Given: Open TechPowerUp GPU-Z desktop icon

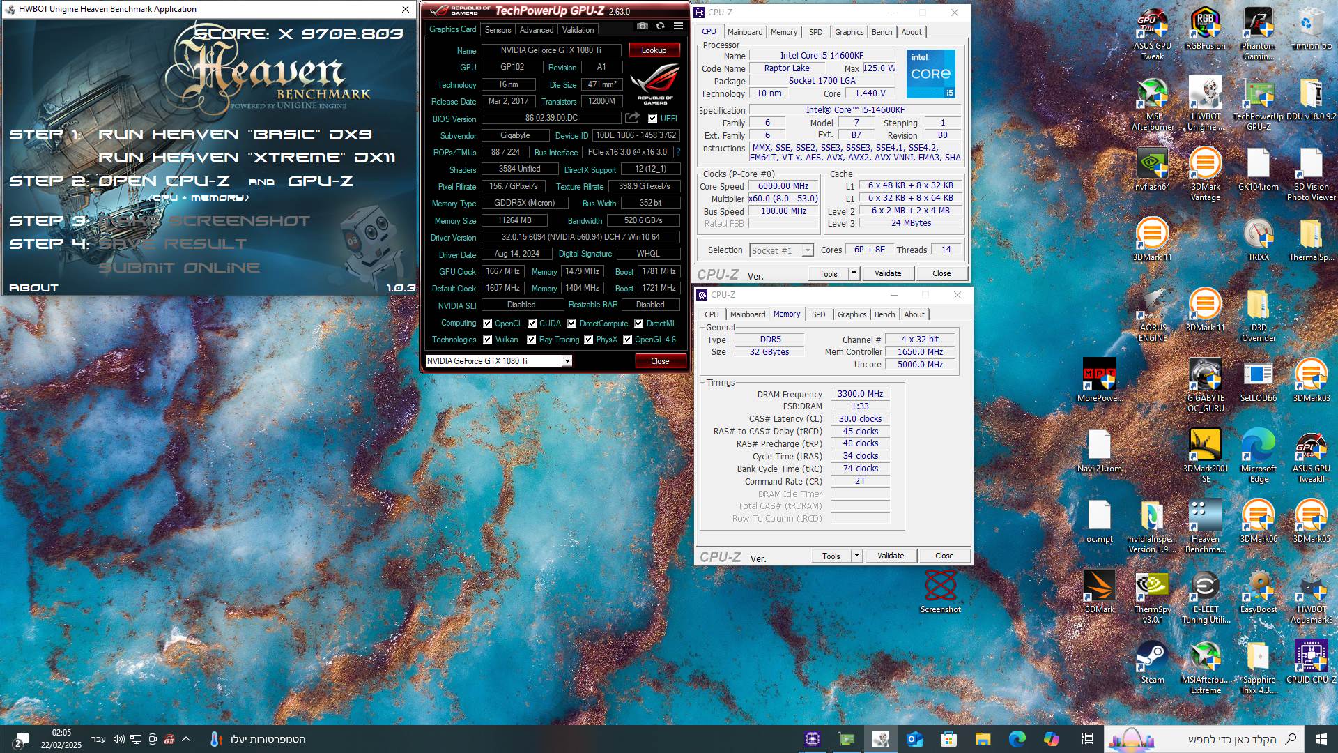Looking at the screenshot, I should [x=1258, y=104].
